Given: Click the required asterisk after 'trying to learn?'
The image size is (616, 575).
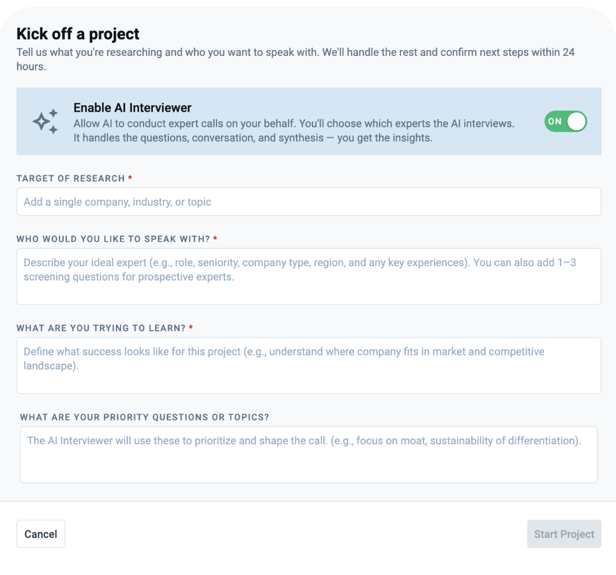Looking at the screenshot, I should [191, 328].
